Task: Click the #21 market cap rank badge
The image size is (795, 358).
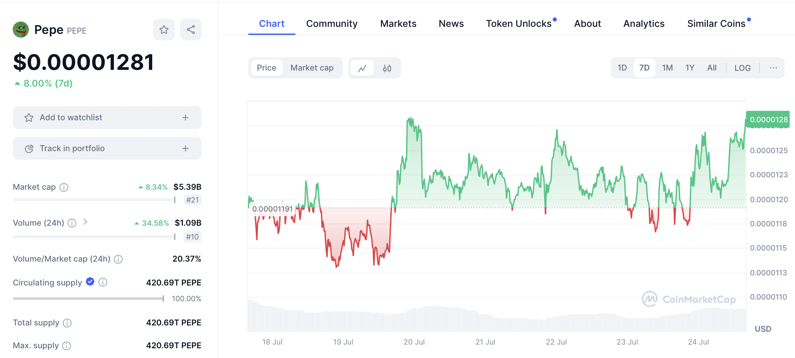Action: (x=193, y=200)
